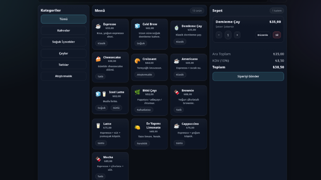The width and height of the screenshot is (321, 180).
Task: Click the Cappuccino product name
Action: pos(190,124)
